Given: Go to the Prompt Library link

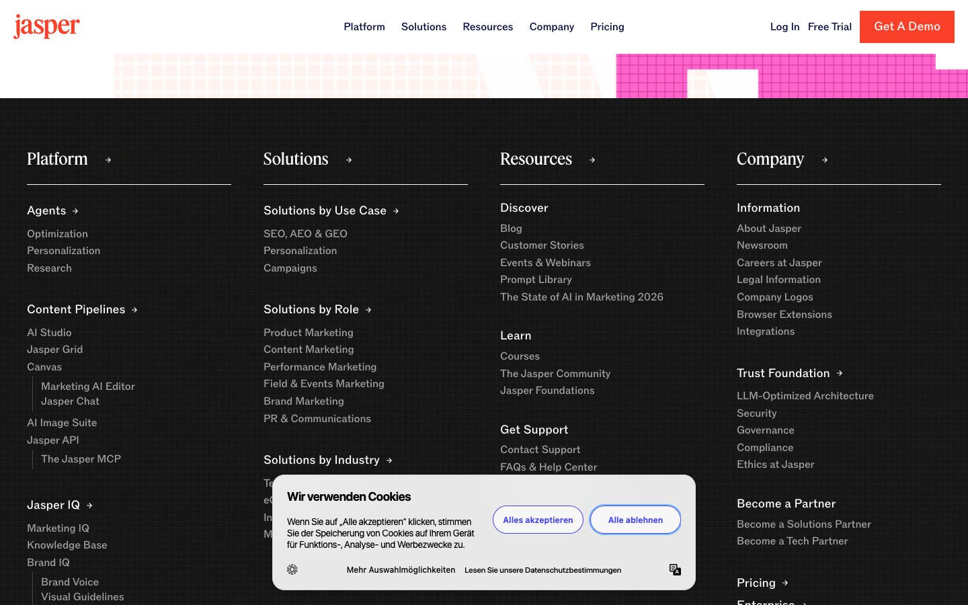Looking at the screenshot, I should click(536, 280).
